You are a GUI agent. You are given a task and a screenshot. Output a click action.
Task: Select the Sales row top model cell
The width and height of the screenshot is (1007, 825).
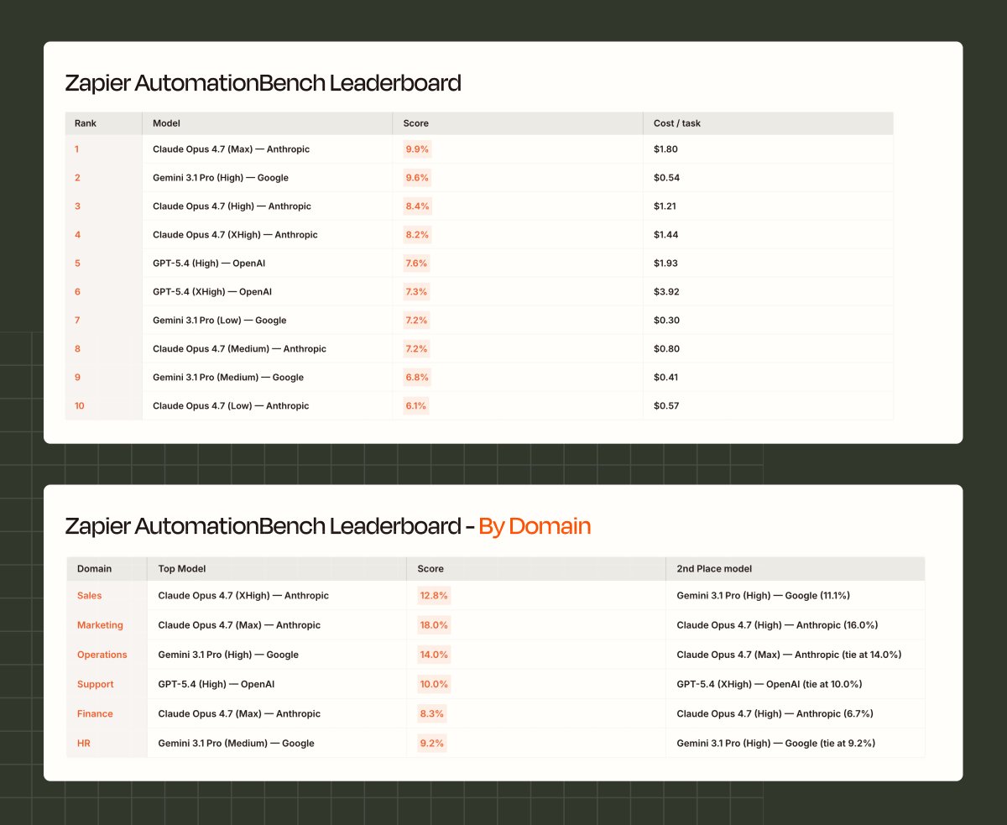277,596
